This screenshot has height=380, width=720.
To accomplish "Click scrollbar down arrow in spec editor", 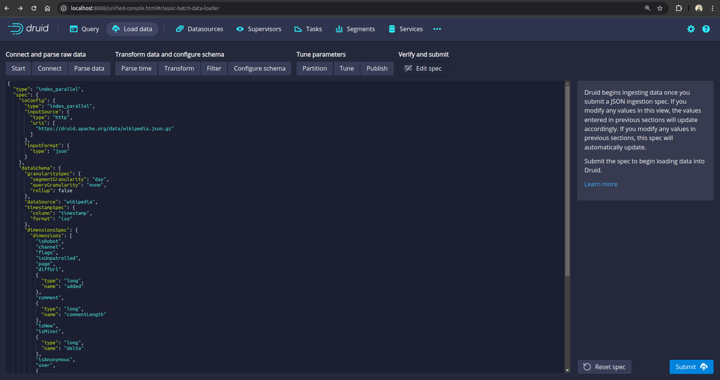I will coord(567,370).
